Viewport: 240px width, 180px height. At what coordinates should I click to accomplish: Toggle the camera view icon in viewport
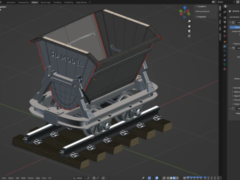(x=189, y=31)
